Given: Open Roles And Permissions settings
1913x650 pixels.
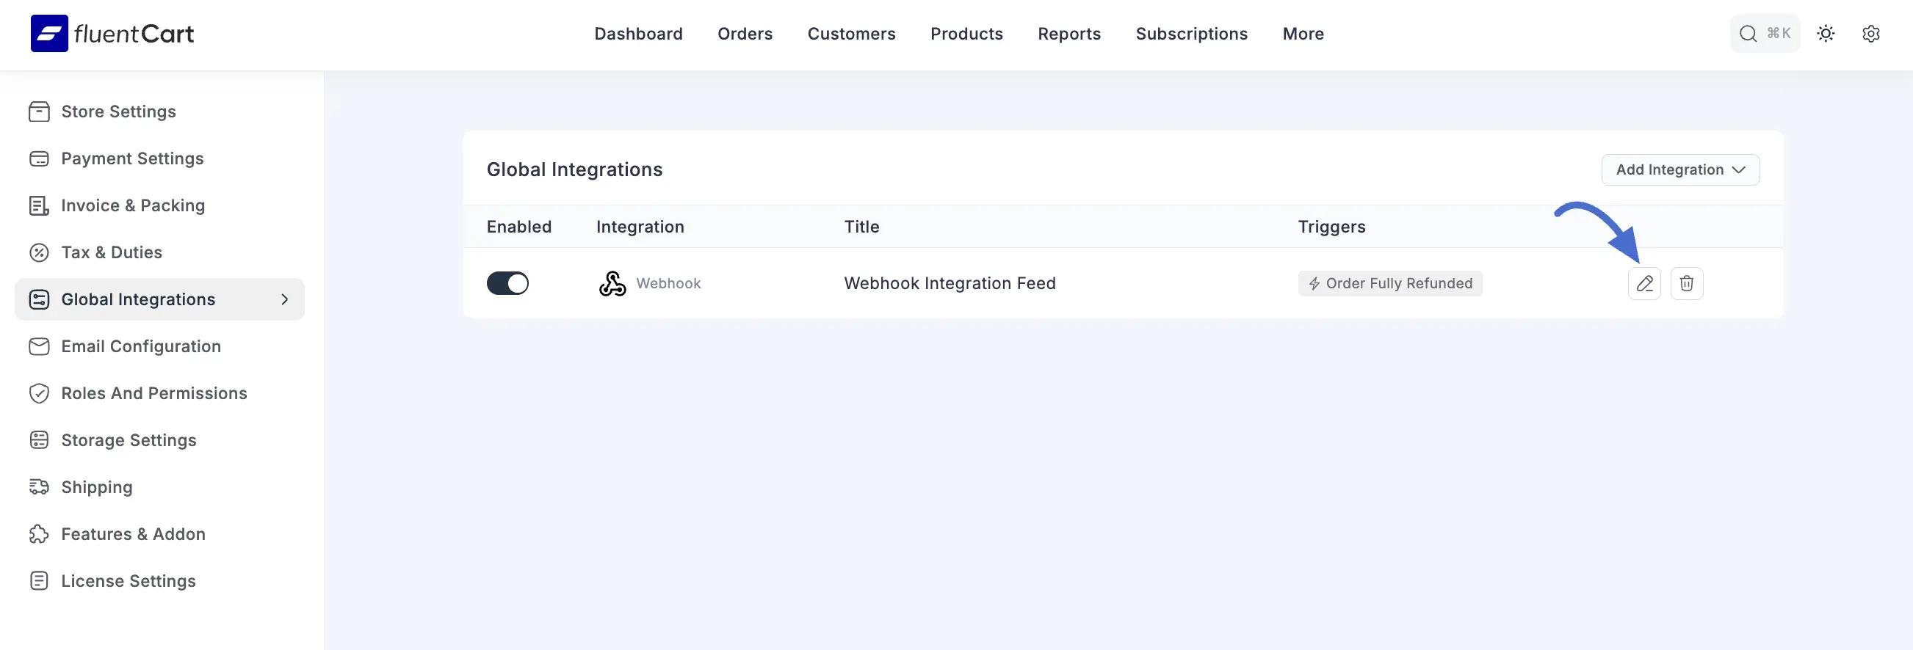Looking at the screenshot, I should tap(153, 393).
